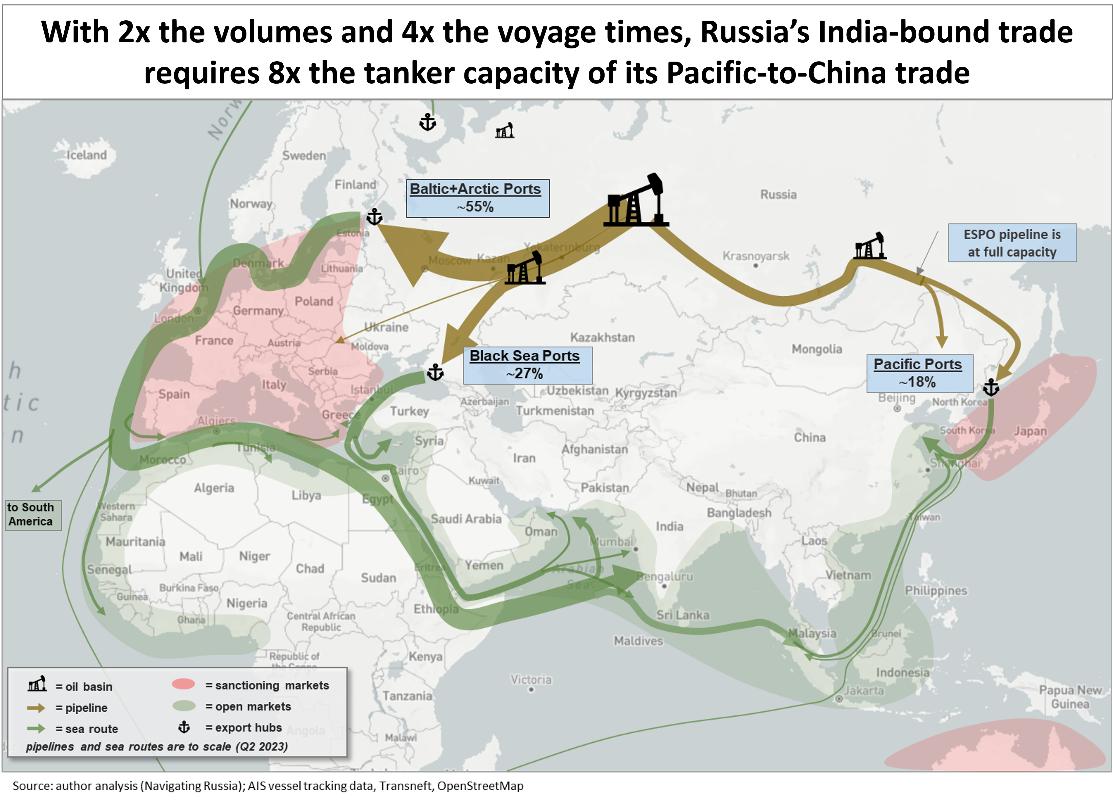The width and height of the screenshot is (1113, 802).
Task: Click the 'Turkey' country label
Action: pyautogui.click(x=409, y=411)
